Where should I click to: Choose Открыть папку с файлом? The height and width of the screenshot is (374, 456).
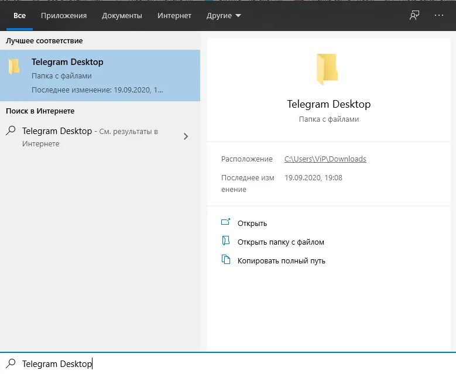point(280,242)
